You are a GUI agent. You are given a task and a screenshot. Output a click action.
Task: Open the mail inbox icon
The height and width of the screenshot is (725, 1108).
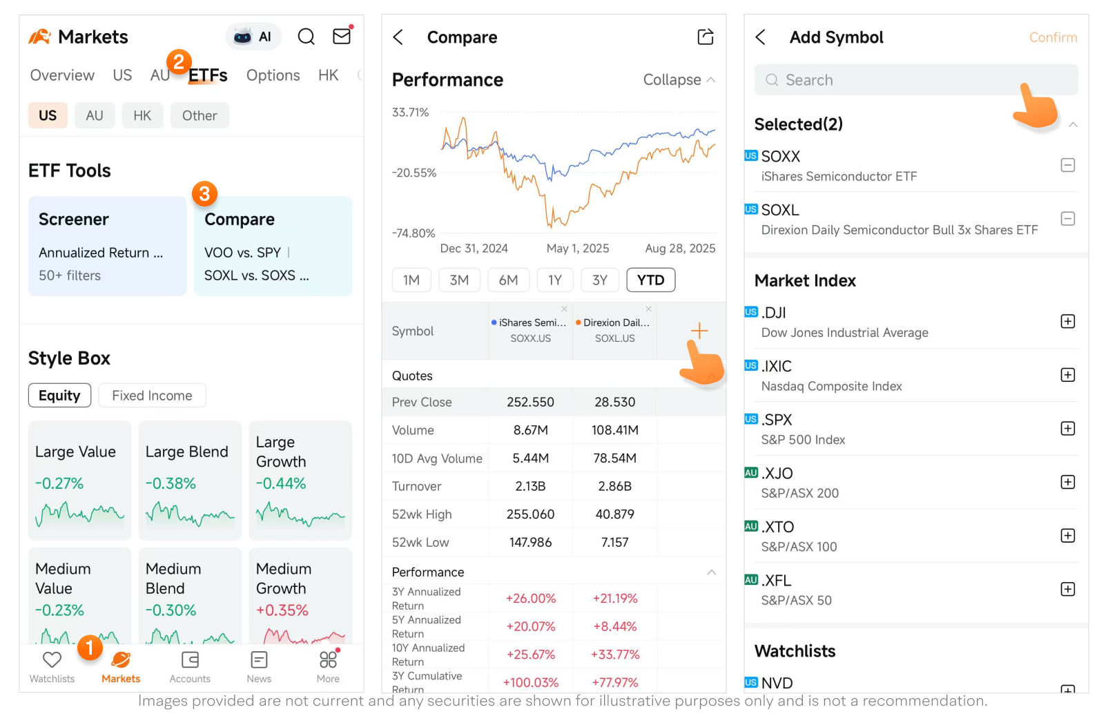342,37
